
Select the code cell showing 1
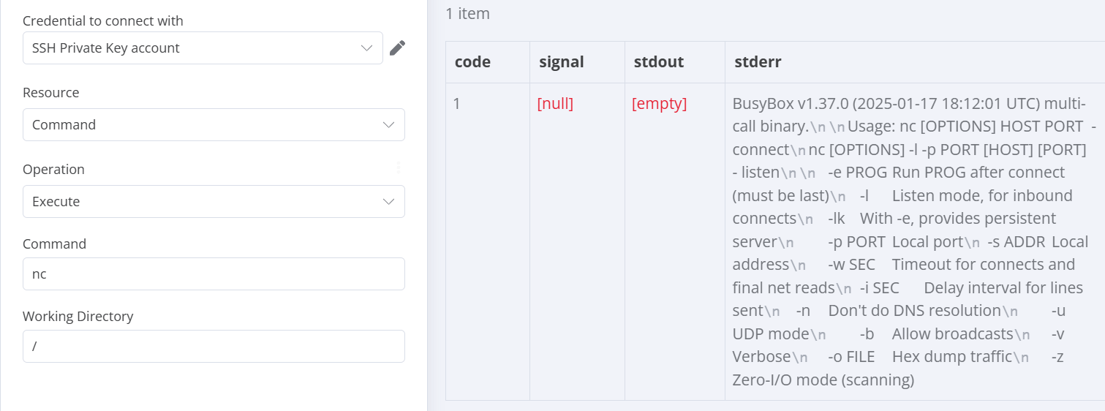click(x=488, y=241)
